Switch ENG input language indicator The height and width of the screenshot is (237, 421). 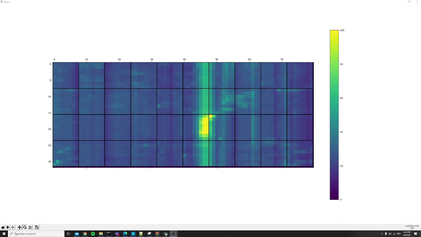[399, 234]
